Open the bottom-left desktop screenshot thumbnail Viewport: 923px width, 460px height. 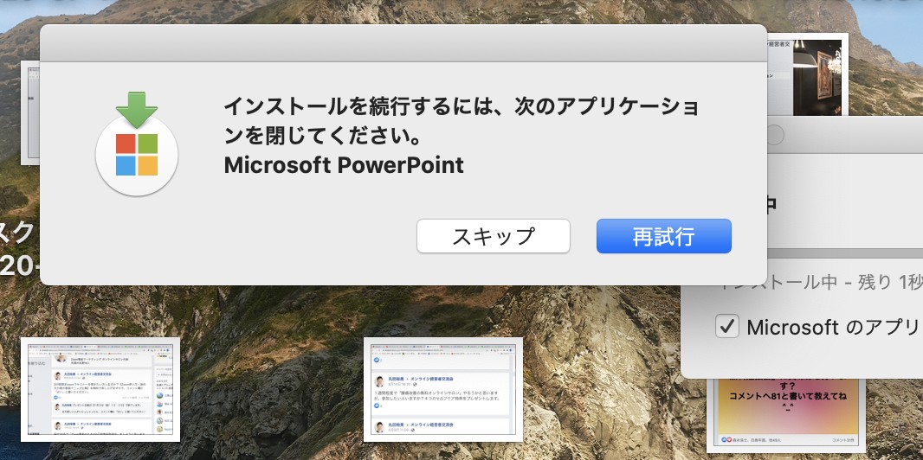[100, 389]
